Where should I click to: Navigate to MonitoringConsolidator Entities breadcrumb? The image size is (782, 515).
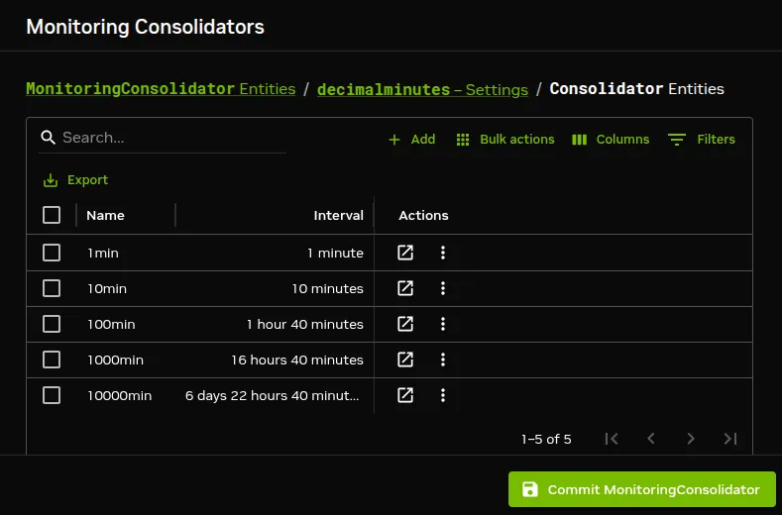tap(161, 89)
